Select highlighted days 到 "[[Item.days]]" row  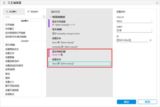coord(79,64)
